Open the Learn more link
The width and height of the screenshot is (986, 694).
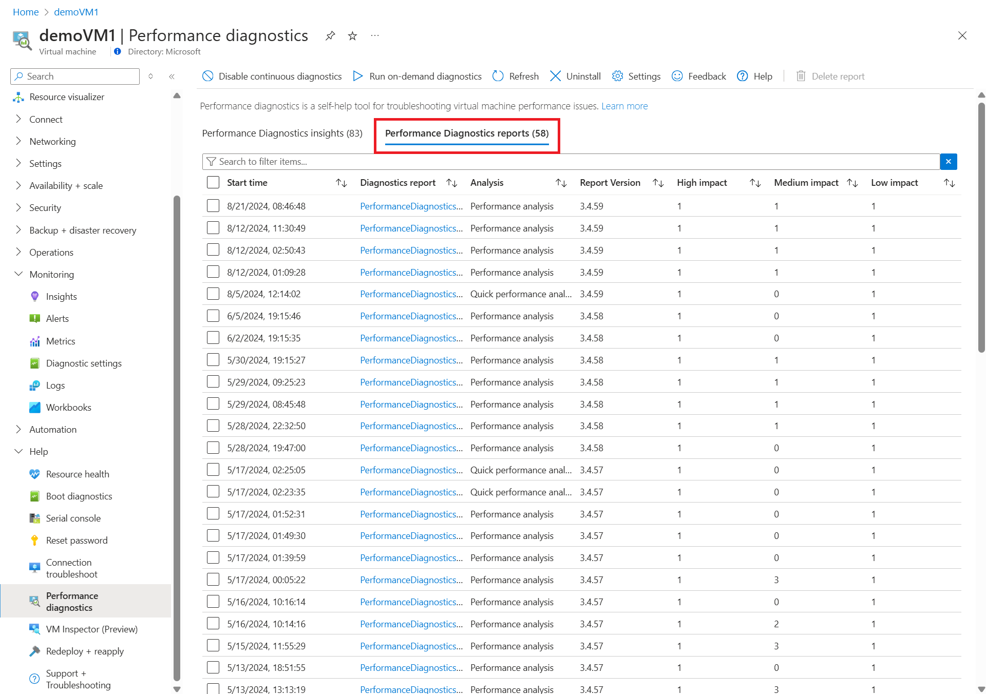click(x=624, y=106)
